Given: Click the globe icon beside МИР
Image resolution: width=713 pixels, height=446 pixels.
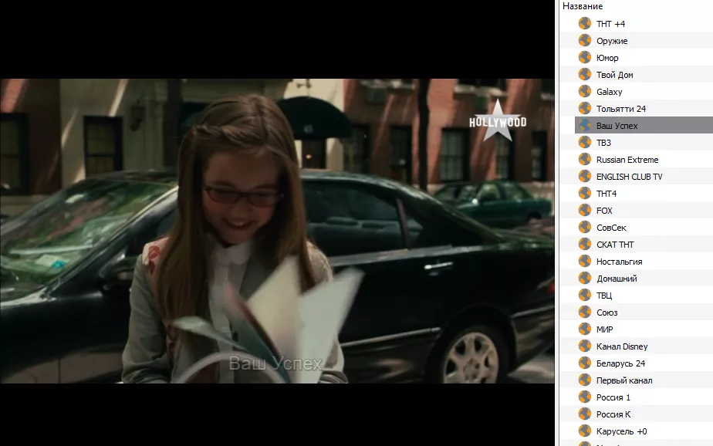Looking at the screenshot, I should pos(585,329).
